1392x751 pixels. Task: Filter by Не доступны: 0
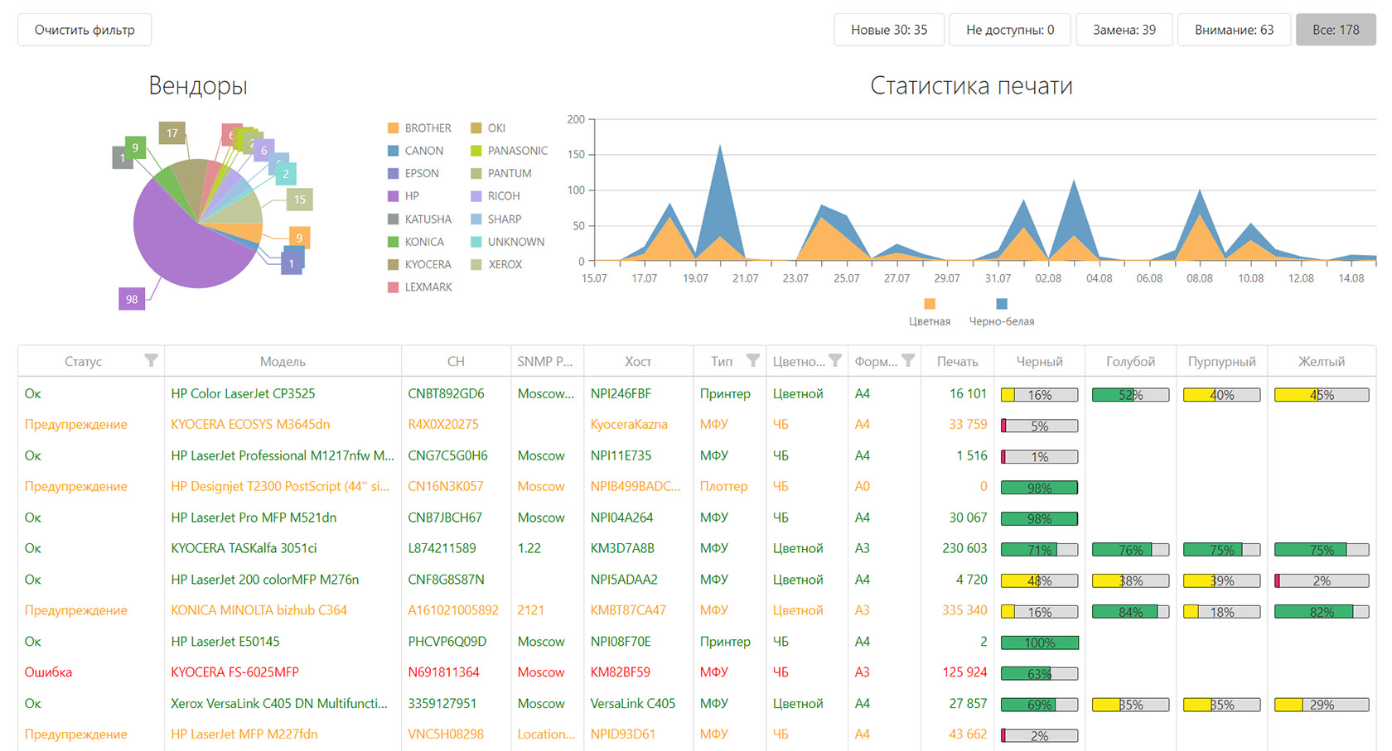click(1010, 30)
